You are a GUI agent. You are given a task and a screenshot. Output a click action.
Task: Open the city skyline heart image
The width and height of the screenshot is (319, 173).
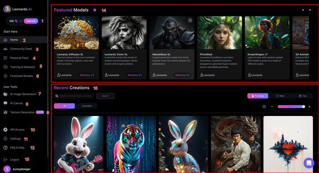(x=288, y=144)
